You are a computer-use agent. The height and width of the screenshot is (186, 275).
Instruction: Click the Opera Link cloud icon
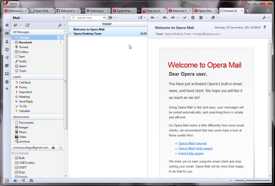(x=15, y=181)
